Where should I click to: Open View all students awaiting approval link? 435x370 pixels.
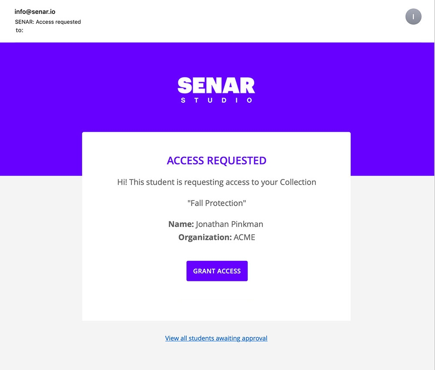[216, 338]
